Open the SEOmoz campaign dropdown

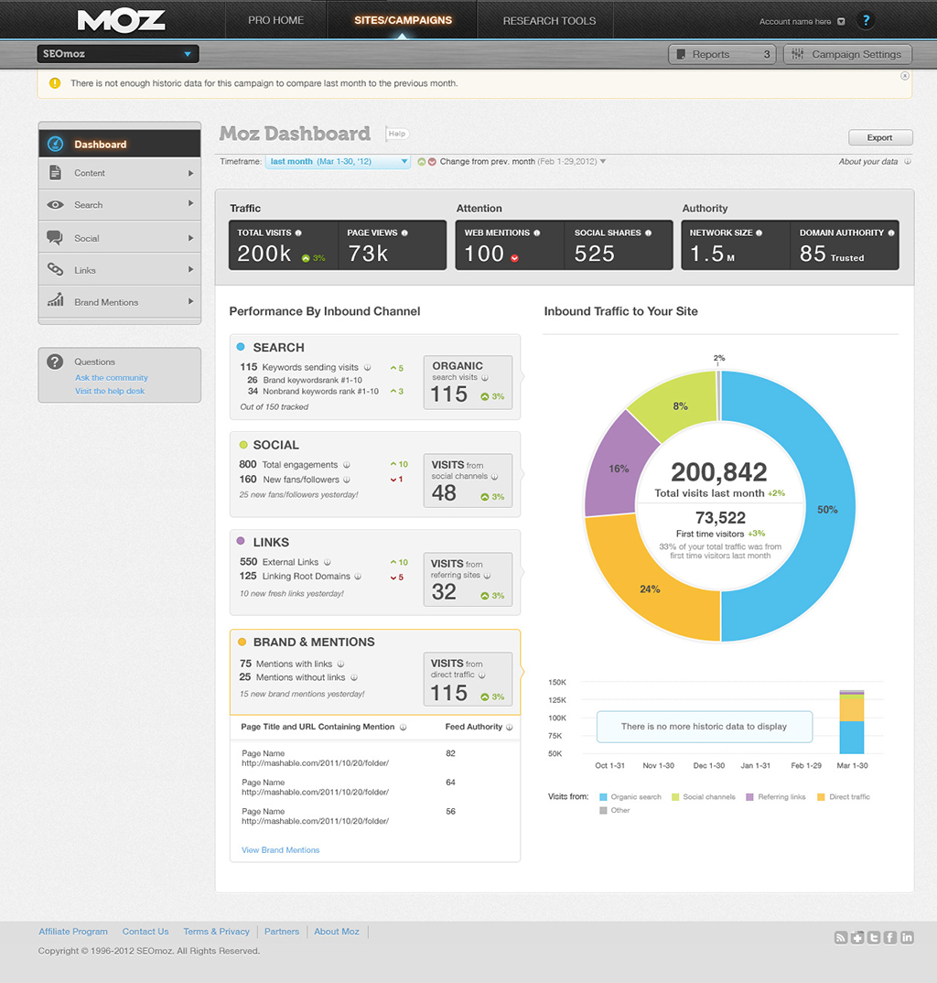[118, 54]
